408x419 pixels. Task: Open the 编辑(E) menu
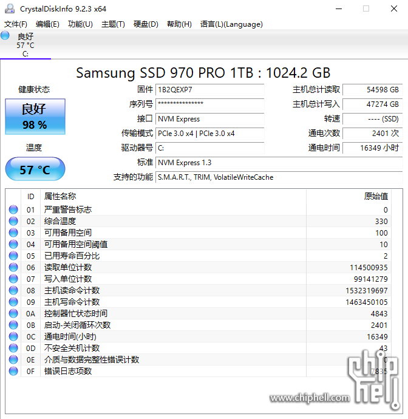(47, 24)
